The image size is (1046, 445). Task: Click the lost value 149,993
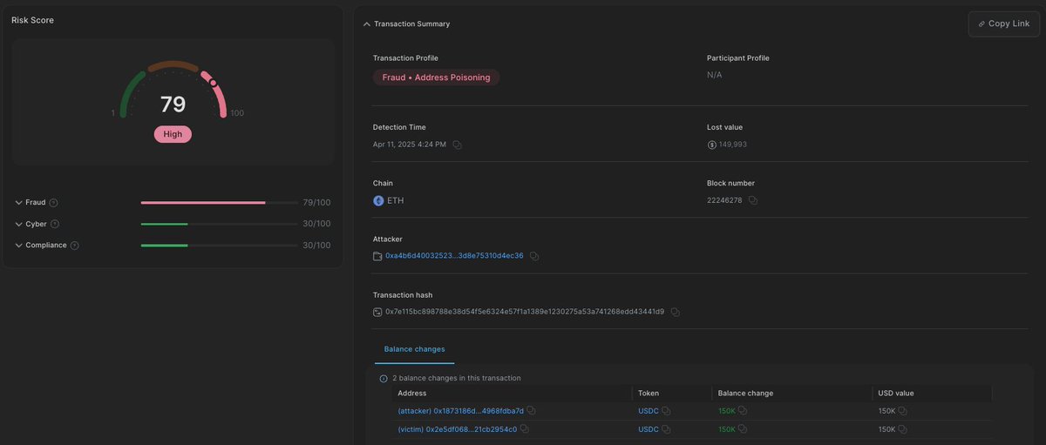click(x=733, y=145)
